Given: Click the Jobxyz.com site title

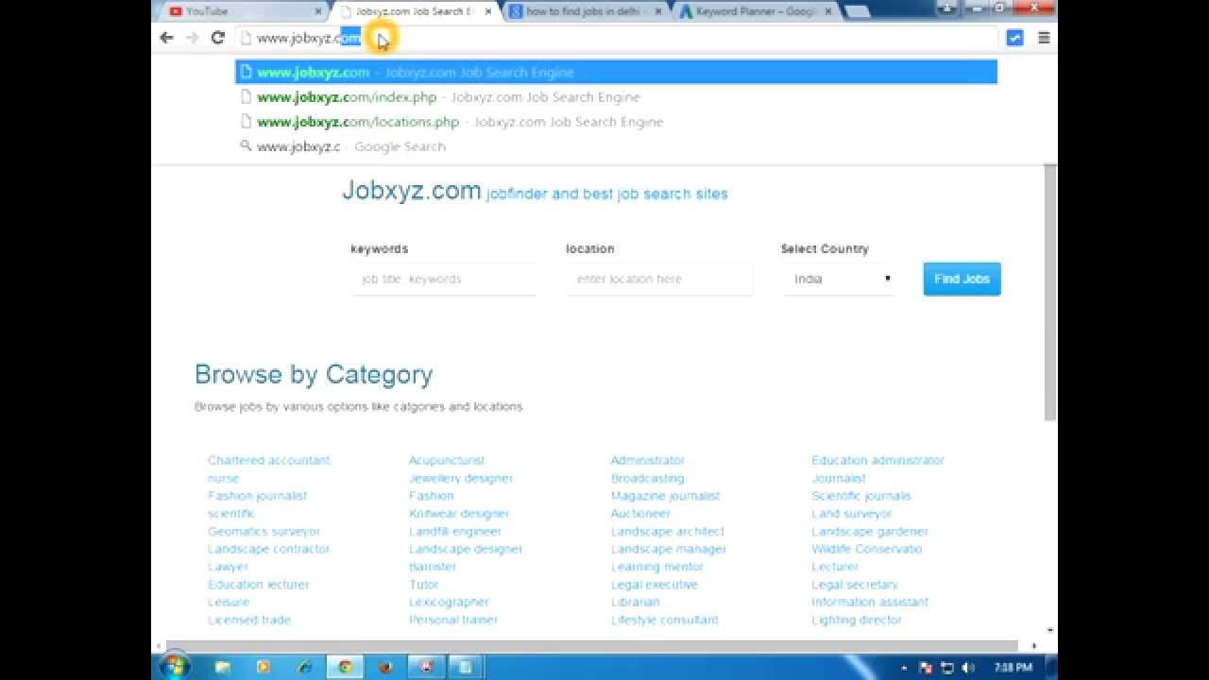Looking at the screenshot, I should [x=412, y=190].
